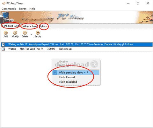Switch to the Scheduled tasks tab

[11, 26]
